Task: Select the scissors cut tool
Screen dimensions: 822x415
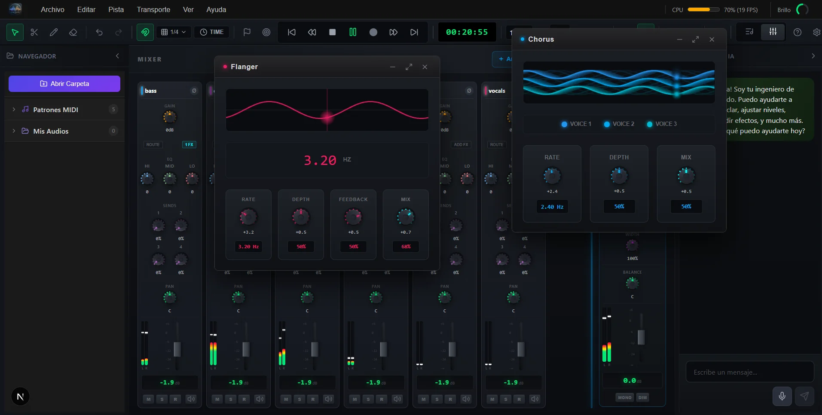Action: 34,32
